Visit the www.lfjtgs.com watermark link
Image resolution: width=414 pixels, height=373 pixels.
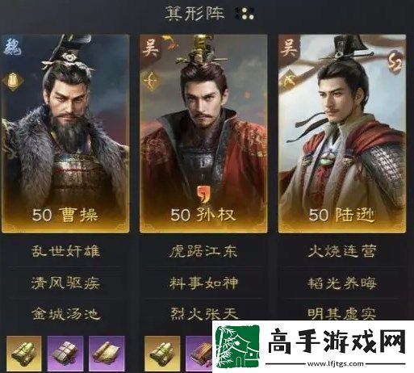(336, 364)
